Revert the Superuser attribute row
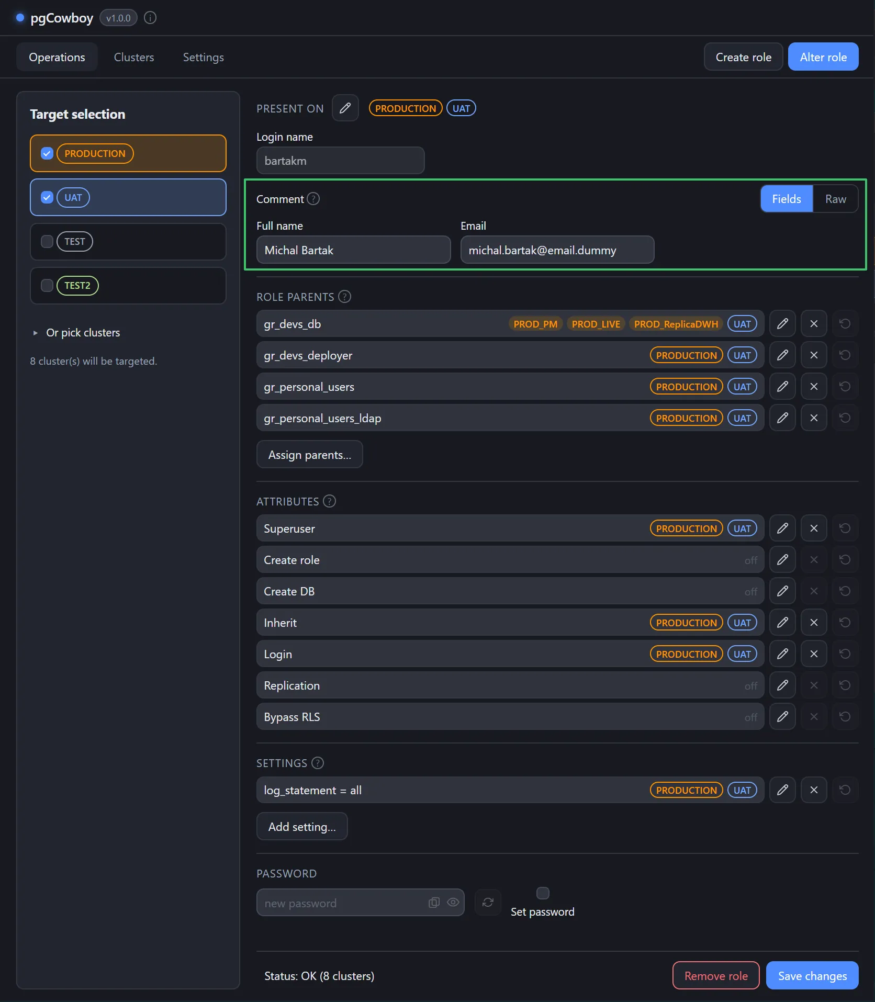This screenshot has width=875, height=1002. tap(845, 528)
